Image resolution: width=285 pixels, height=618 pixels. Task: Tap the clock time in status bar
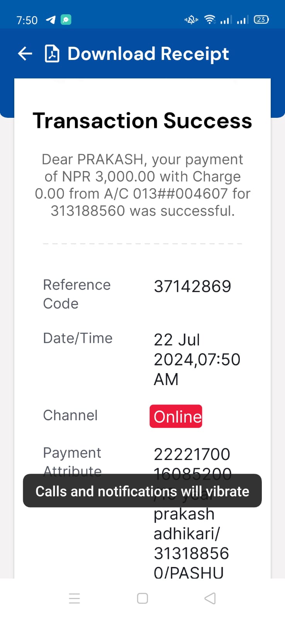click(x=27, y=20)
